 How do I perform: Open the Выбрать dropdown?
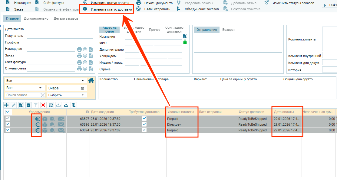(x=67, y=95)
